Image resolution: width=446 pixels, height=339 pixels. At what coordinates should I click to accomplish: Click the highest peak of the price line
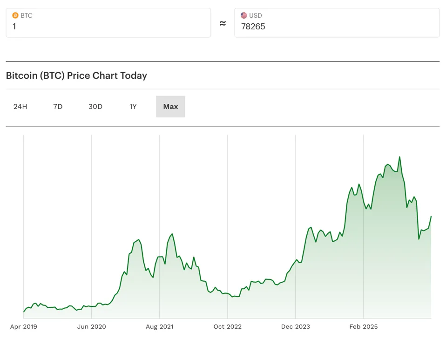pyautogui.click(x=399, y=157)
